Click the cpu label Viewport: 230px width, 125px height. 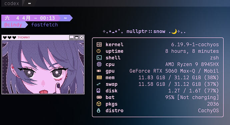click(x=110, y=65)
